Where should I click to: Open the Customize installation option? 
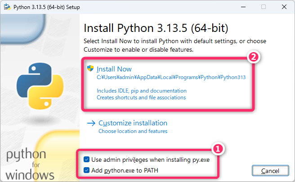tap(133, 123)
